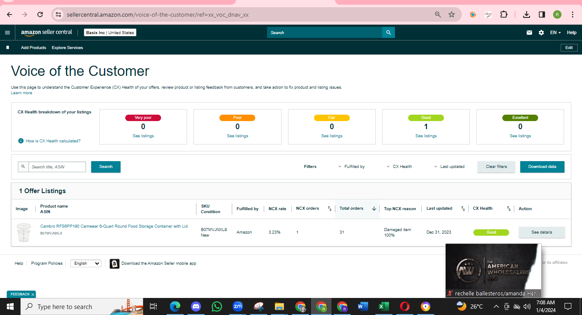Click the info icon beside CX Health calculated
This screenshot has height=315, width=582.
coord(20,141)
